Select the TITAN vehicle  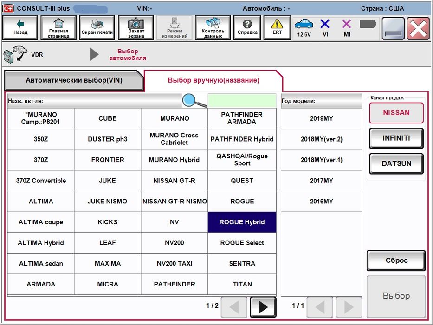coord(242,284)
